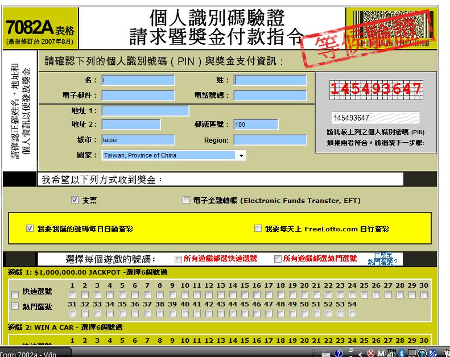This screenshot has width=450, height=357.
Task: Select number 49 in Game 1
Action: pos(292,314)
